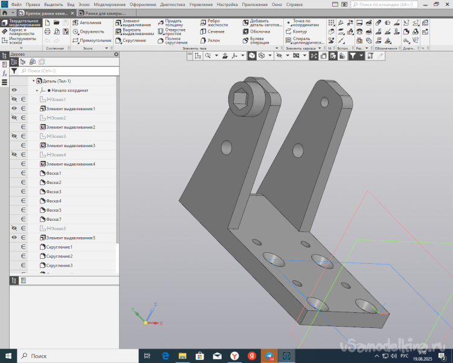453x363 pixels.
Task: Expand the Начало координат tree node
Action: pos(37,90)
